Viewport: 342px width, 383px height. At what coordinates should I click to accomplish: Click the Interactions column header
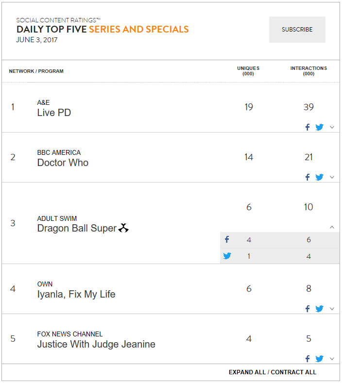[x=309, y=71]
